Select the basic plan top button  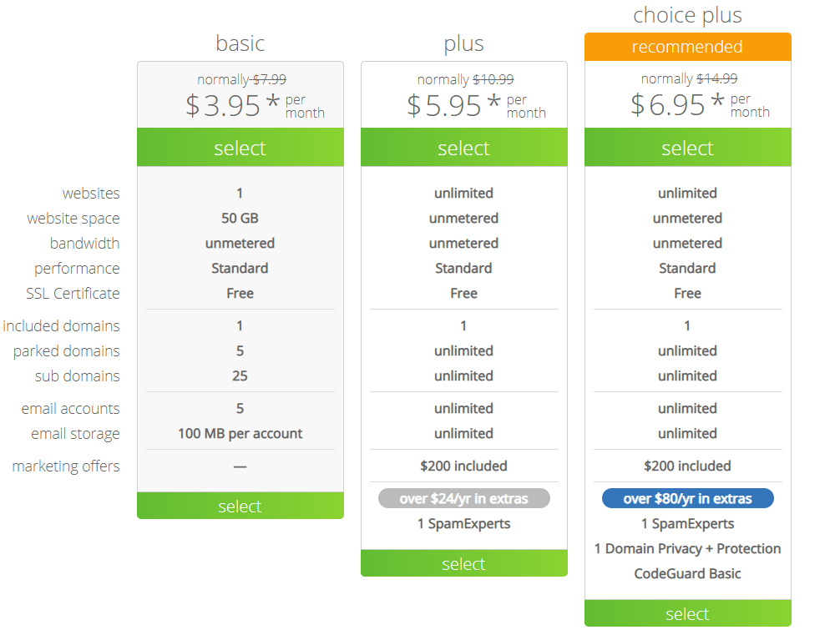point(240,147)
